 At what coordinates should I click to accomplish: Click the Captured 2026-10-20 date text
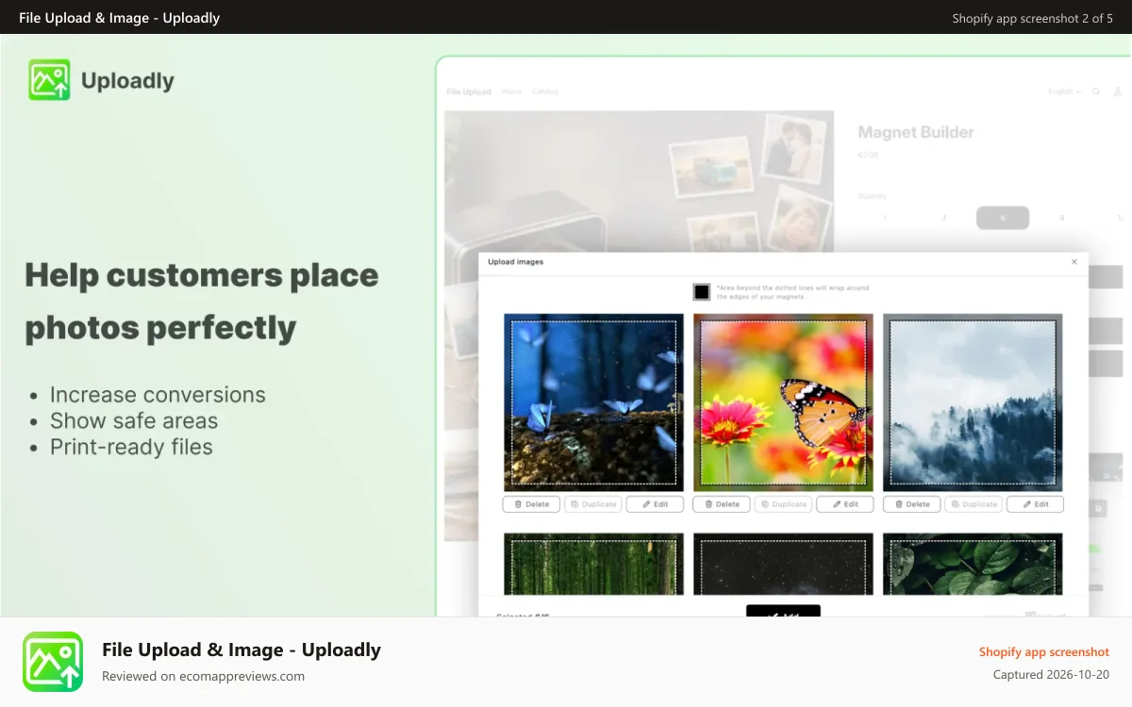1051,675
